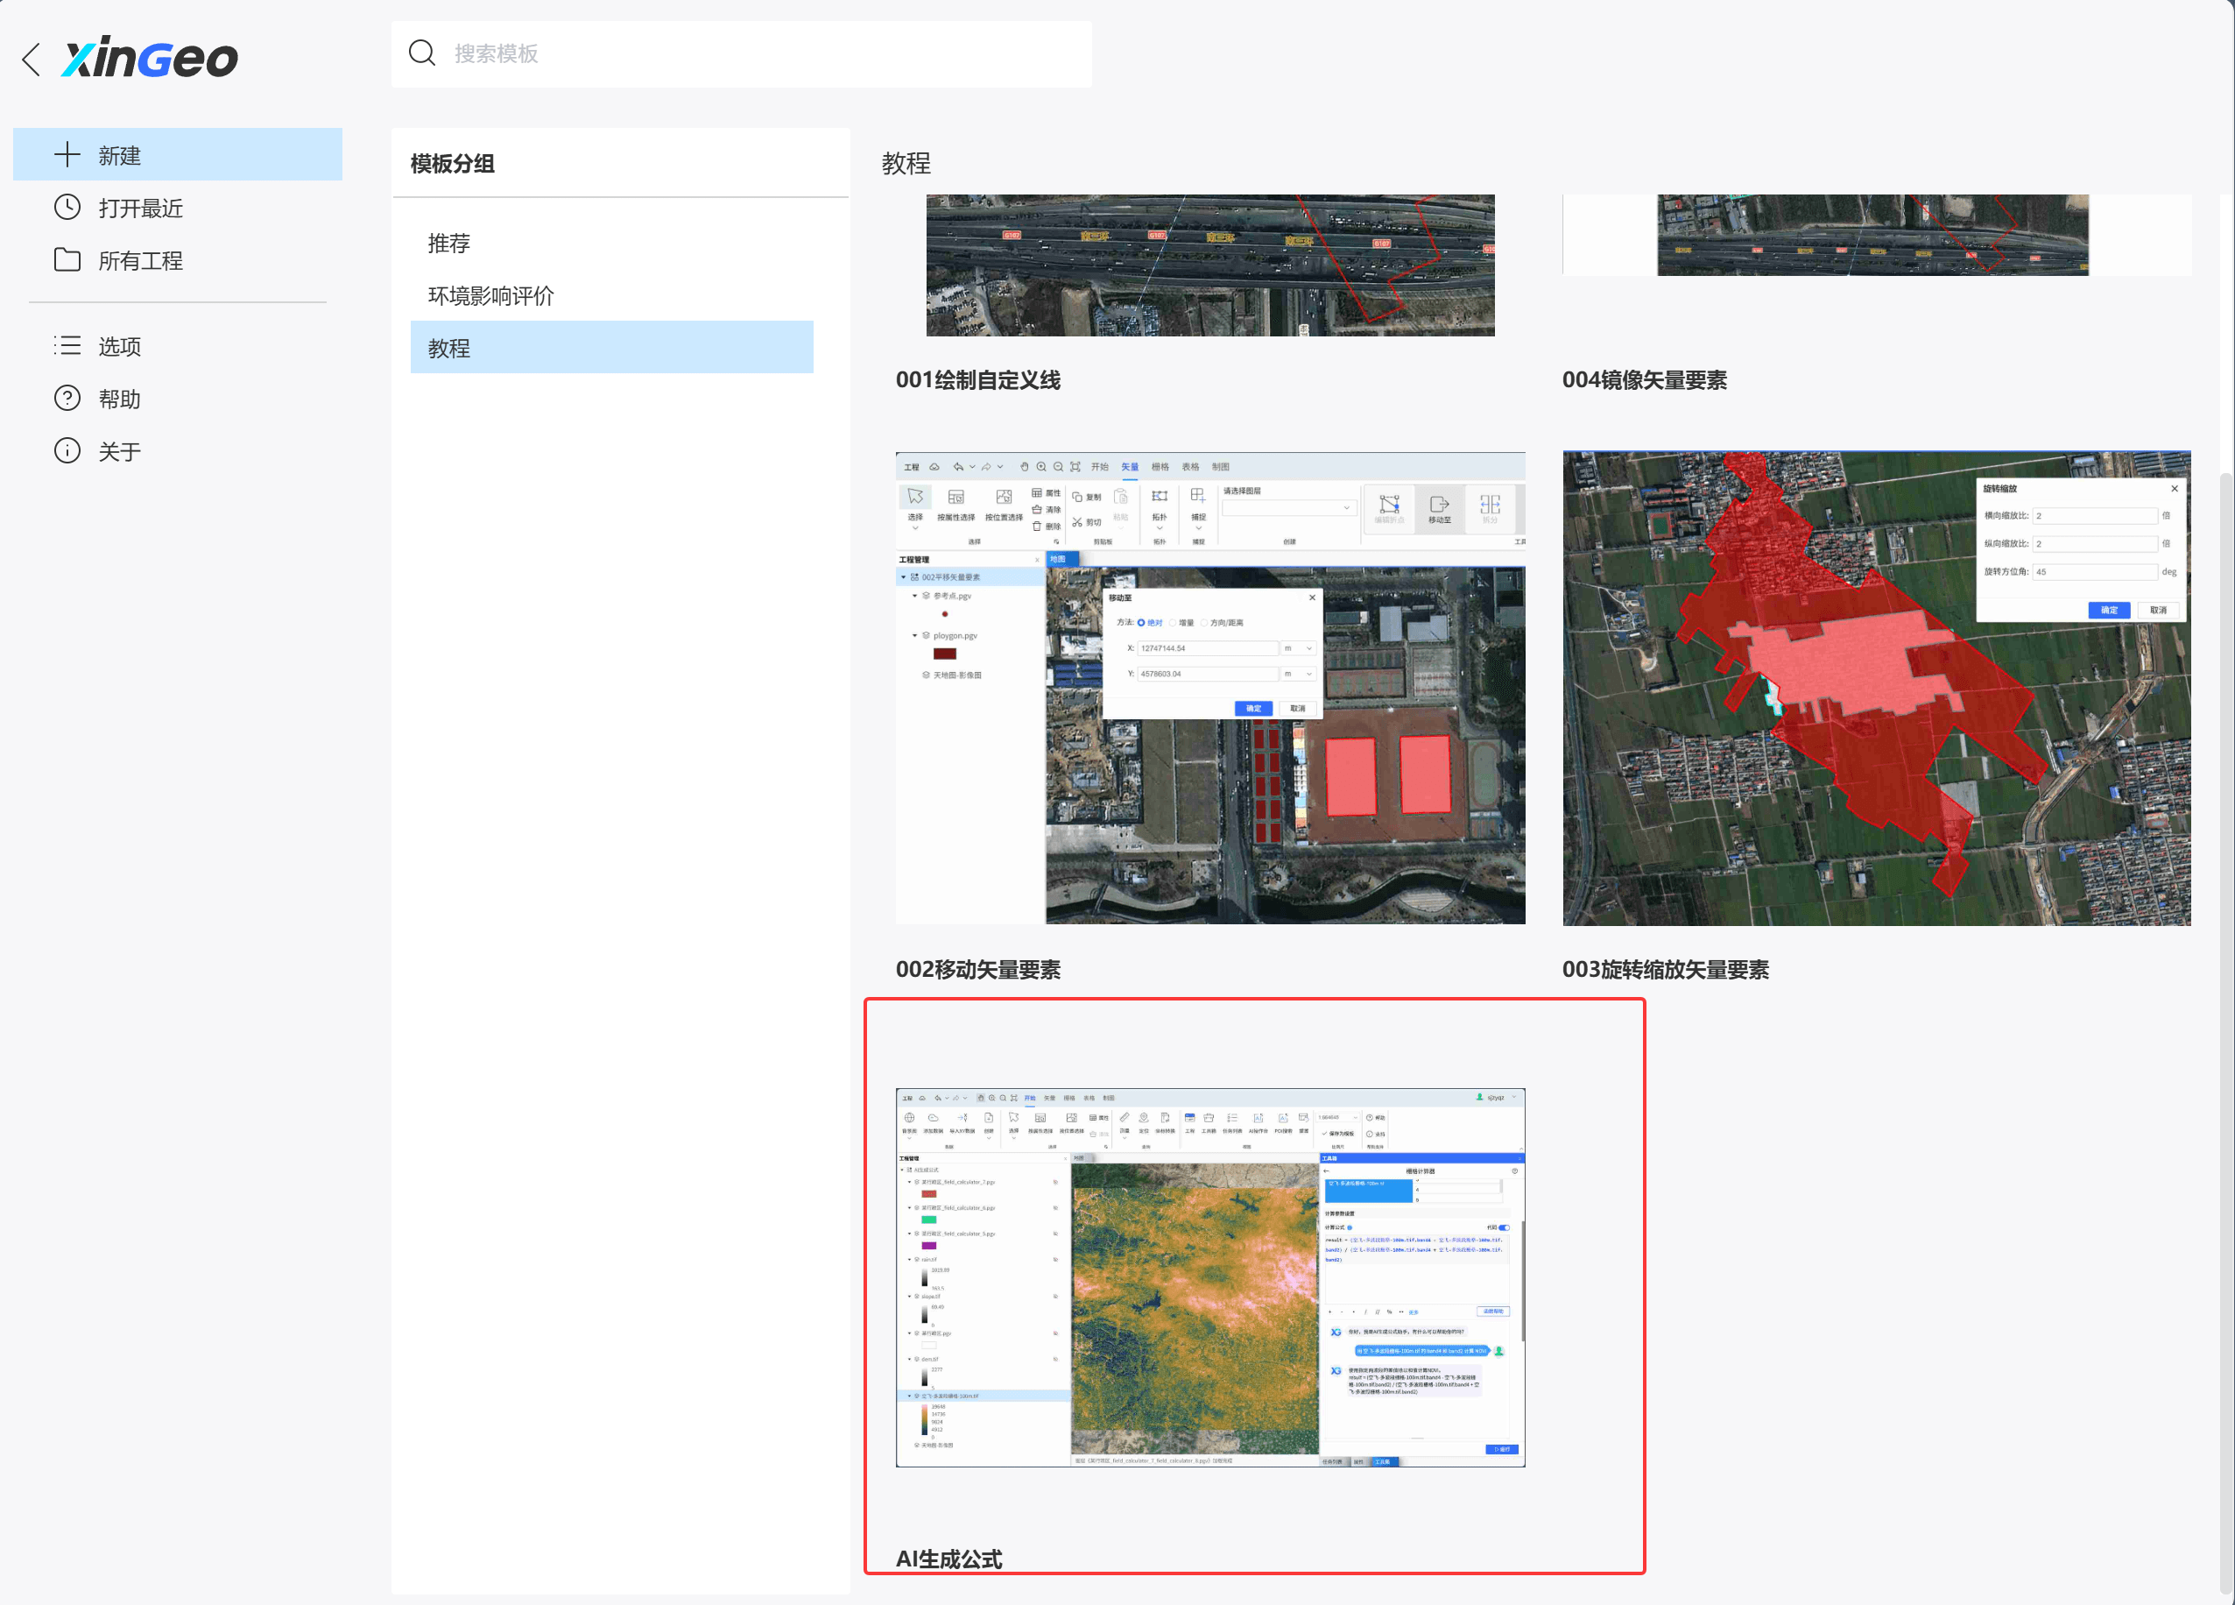Open the AI生成公式 template thumbnail
This screenshot has width=2235, height=1605.
1209,1276
